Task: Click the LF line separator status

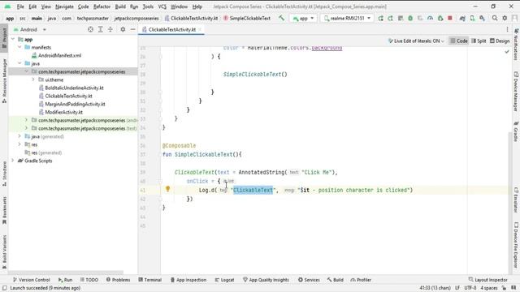Action: [457, 288]
